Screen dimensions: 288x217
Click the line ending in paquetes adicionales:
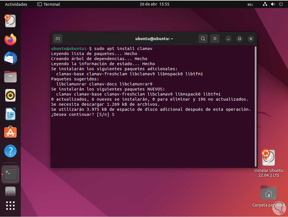pos(114,69)
